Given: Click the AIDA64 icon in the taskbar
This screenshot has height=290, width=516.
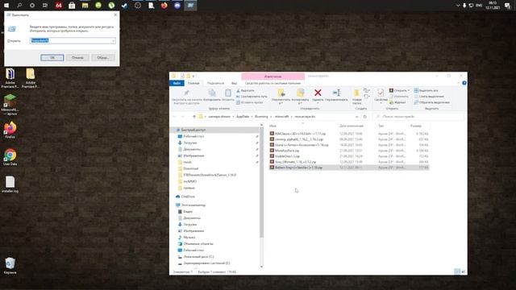Looking at the screenshot, I should pyautogui.click(x=59, y=6).
